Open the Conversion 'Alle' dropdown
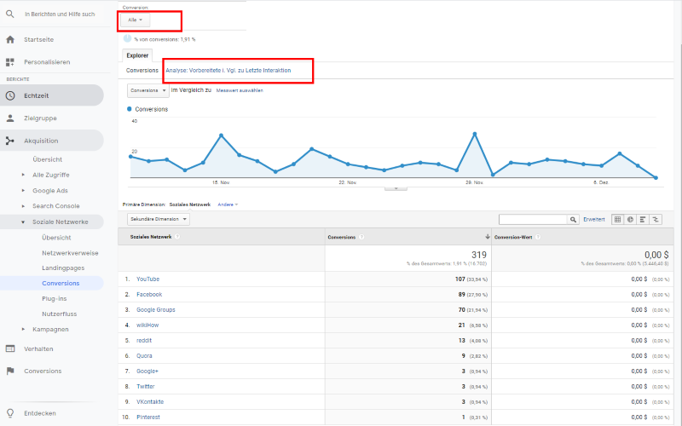 (x=135, y=20)
